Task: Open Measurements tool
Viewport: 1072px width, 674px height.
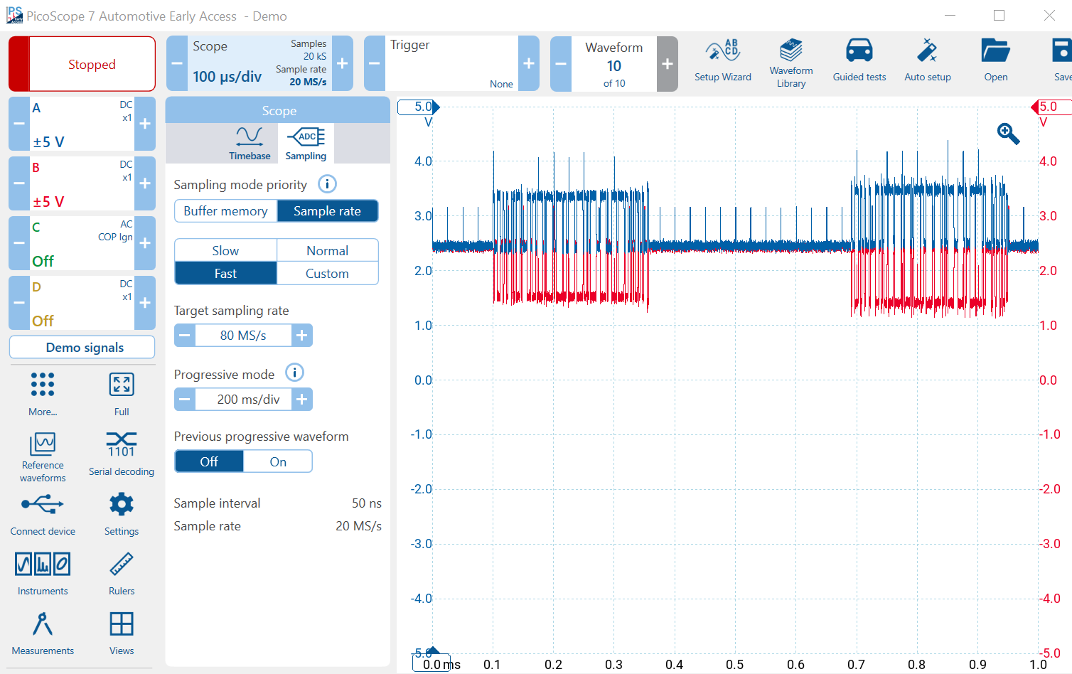Action: click(x=43, y=633)
